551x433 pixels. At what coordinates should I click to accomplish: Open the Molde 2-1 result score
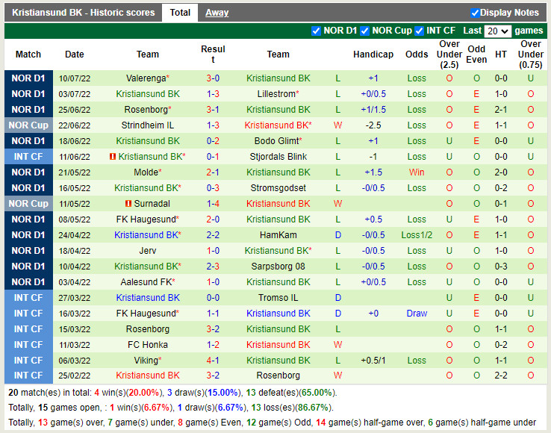[x=213, y=172]
